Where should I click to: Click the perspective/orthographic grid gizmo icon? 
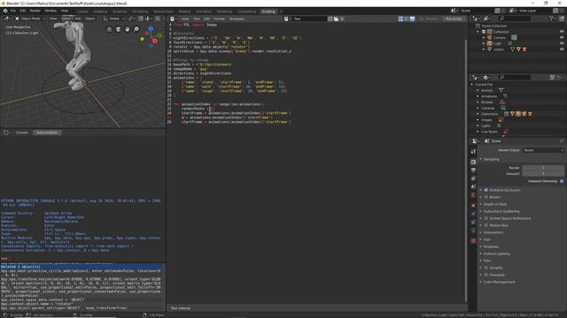pyautogui.click(x=109, y=29)
